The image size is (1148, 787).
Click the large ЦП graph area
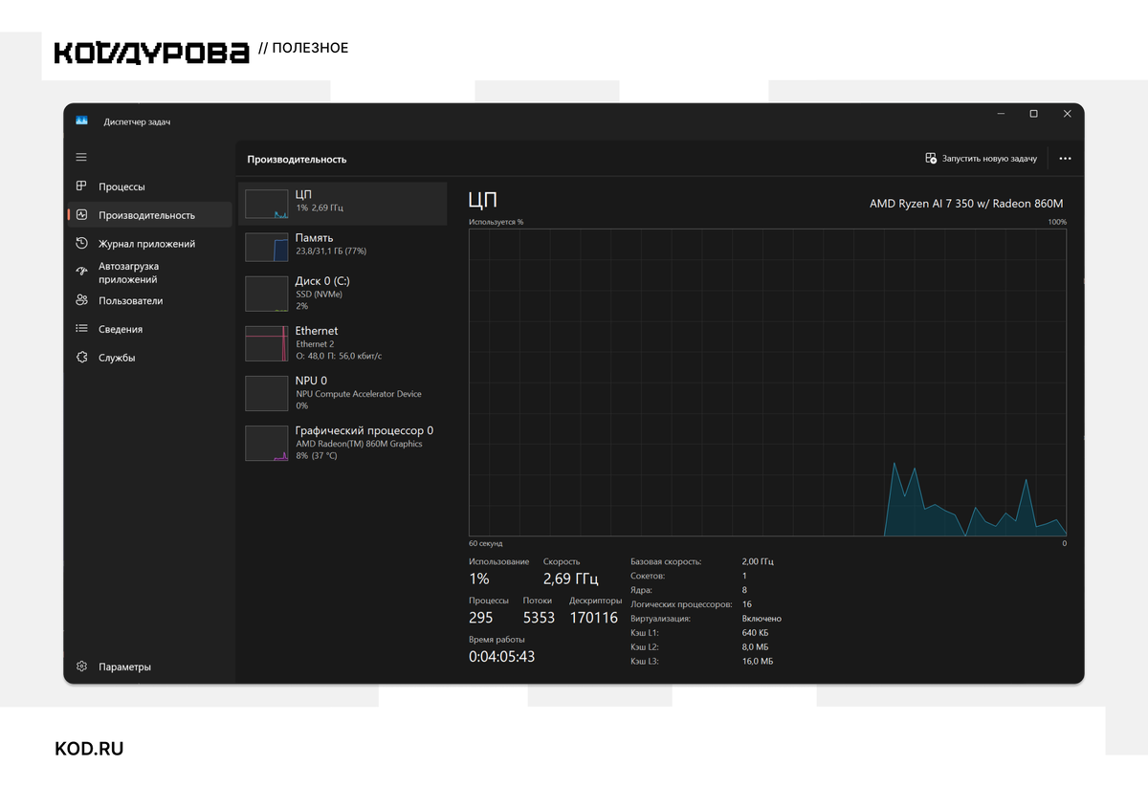point(767,383)
